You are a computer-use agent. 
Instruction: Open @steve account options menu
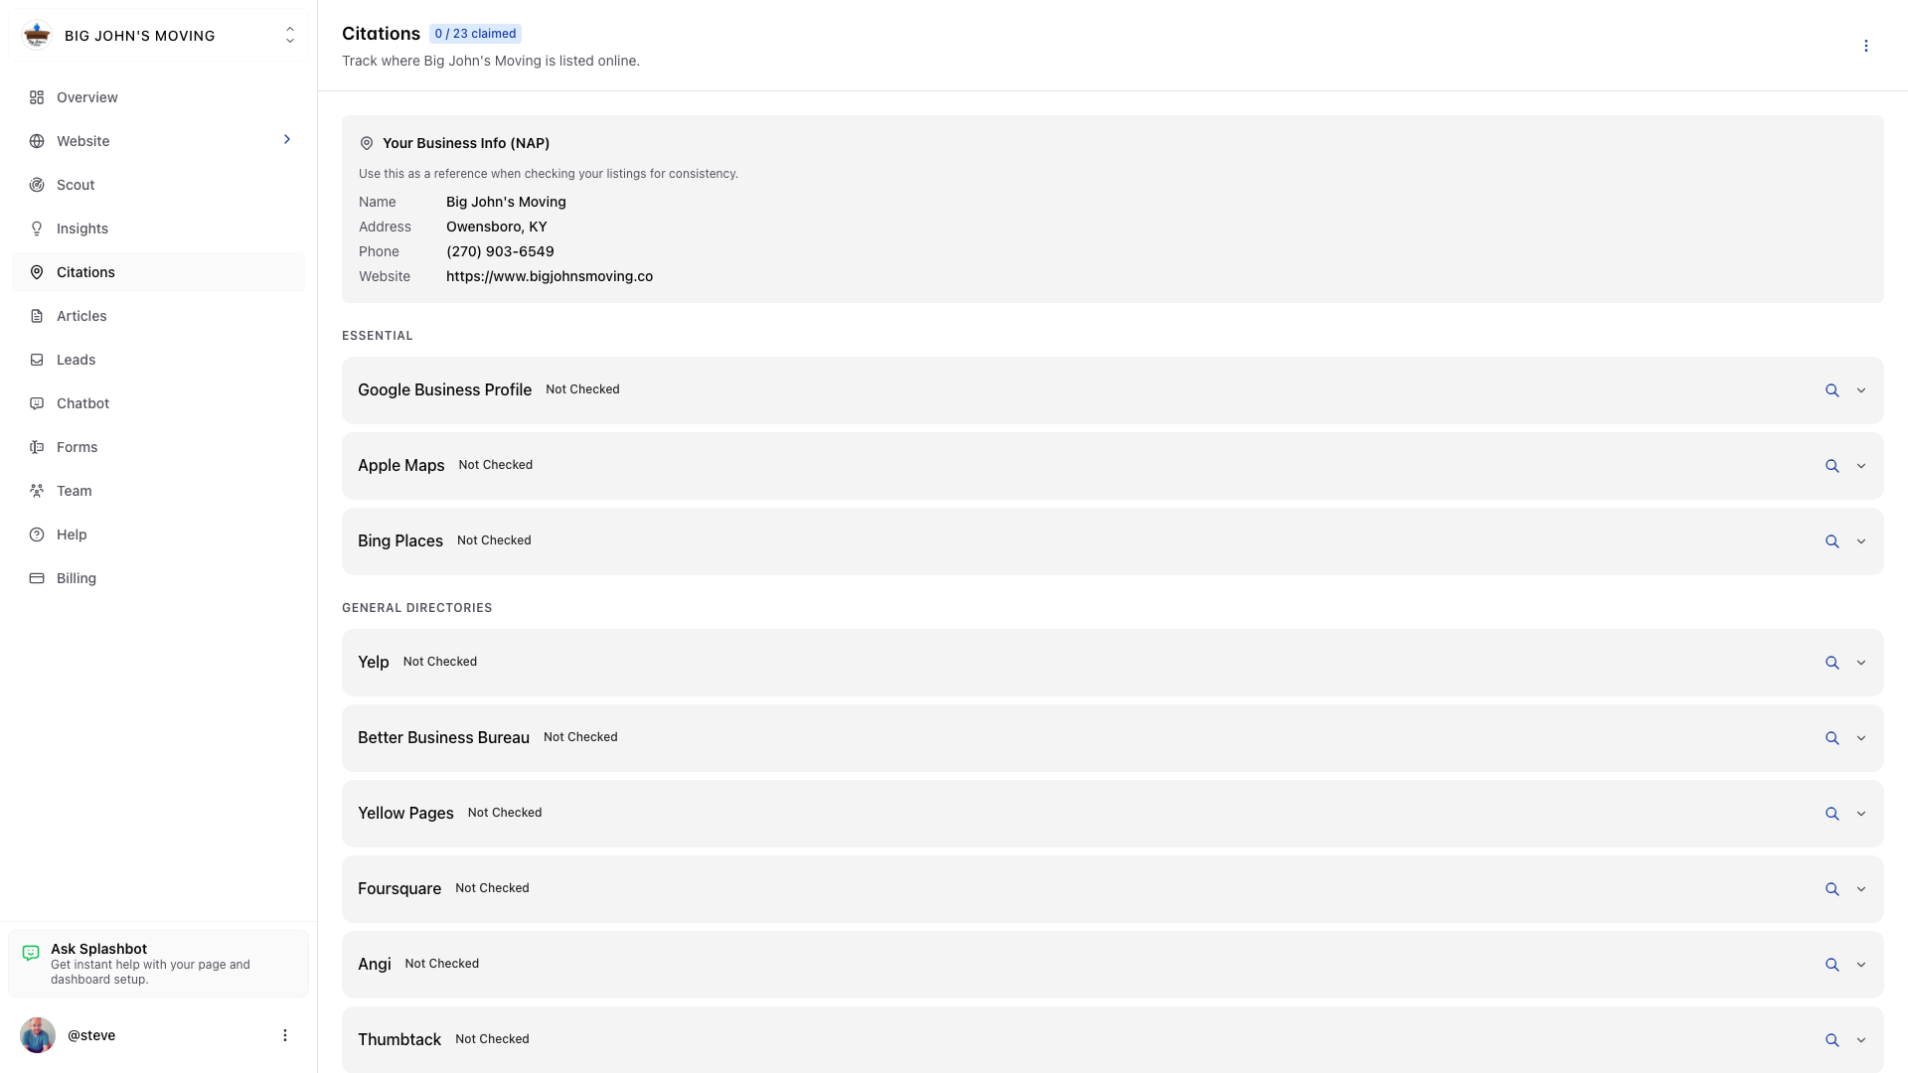(x=285, y=1034)
